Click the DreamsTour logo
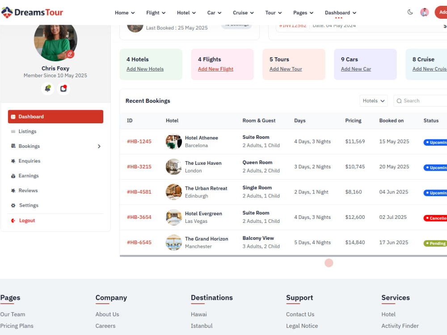This screenshot has width=447, height=335. [32, 12]
